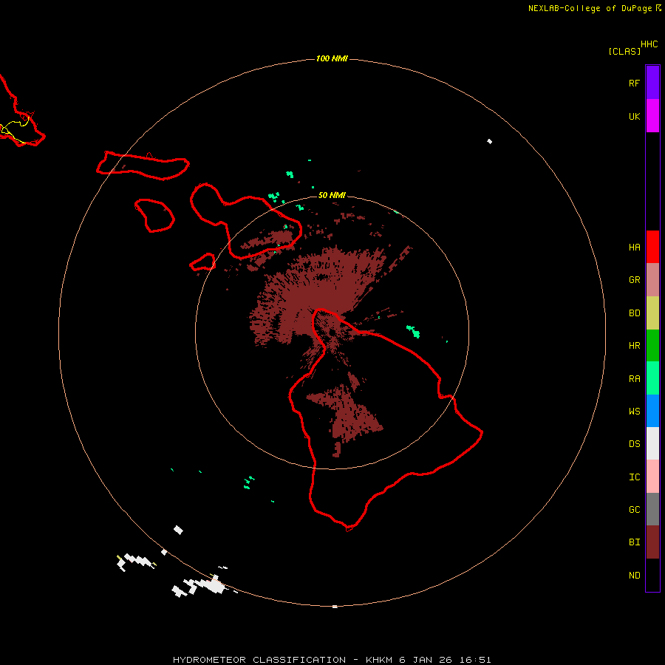The width and height of the screenshot is (665, 665).
Task: Click the NEXLAB-College of DuPage watermark text
Action: (590, 8)
